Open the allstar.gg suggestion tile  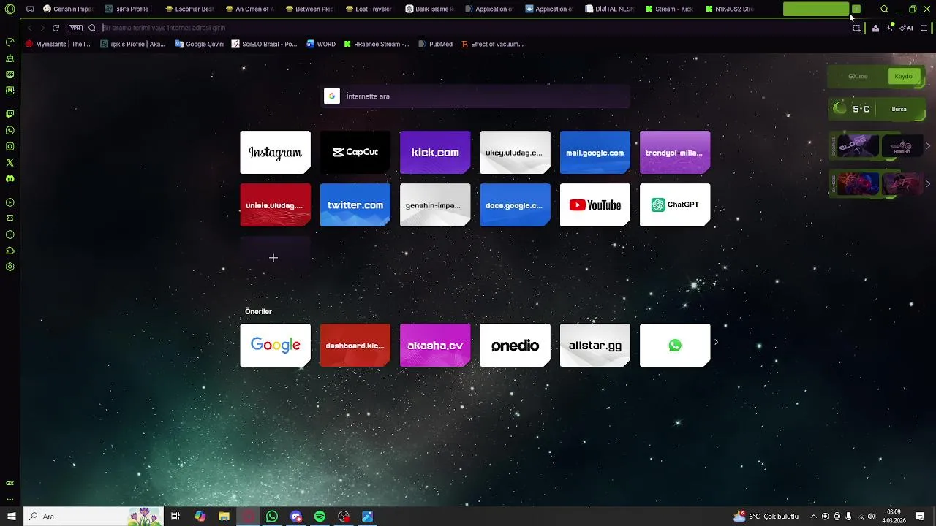pos(595,346)
